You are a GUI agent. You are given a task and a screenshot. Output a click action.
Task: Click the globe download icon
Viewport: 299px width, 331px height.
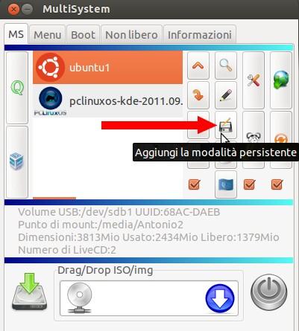point(281,80)
